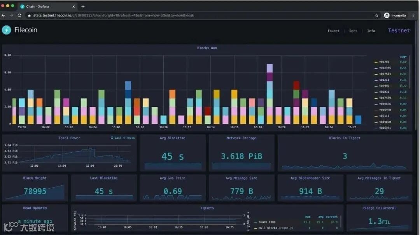The width and height of the screenshot is (420, 235).
Task: Open the Info link
Action: pyautogui.click(x=371, y=31)
